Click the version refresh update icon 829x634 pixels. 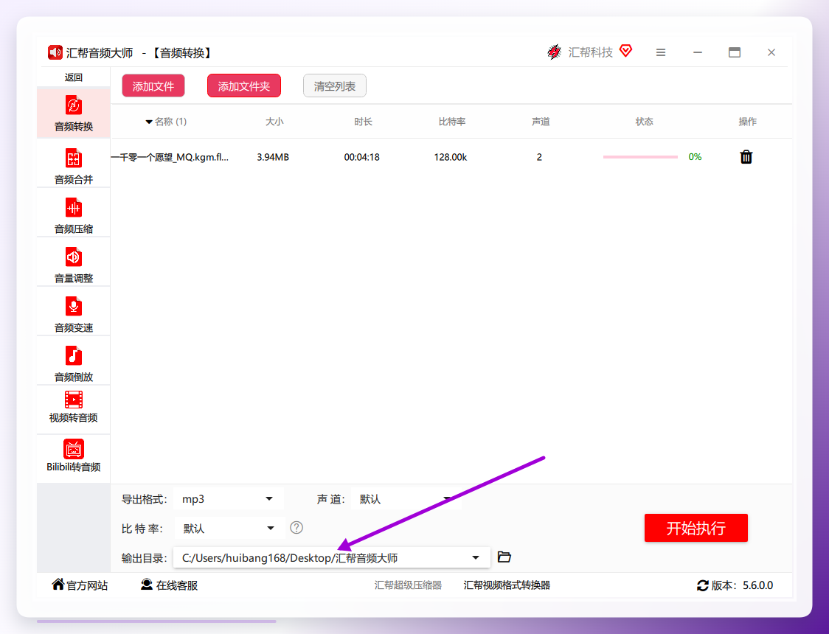click(703, 585)
